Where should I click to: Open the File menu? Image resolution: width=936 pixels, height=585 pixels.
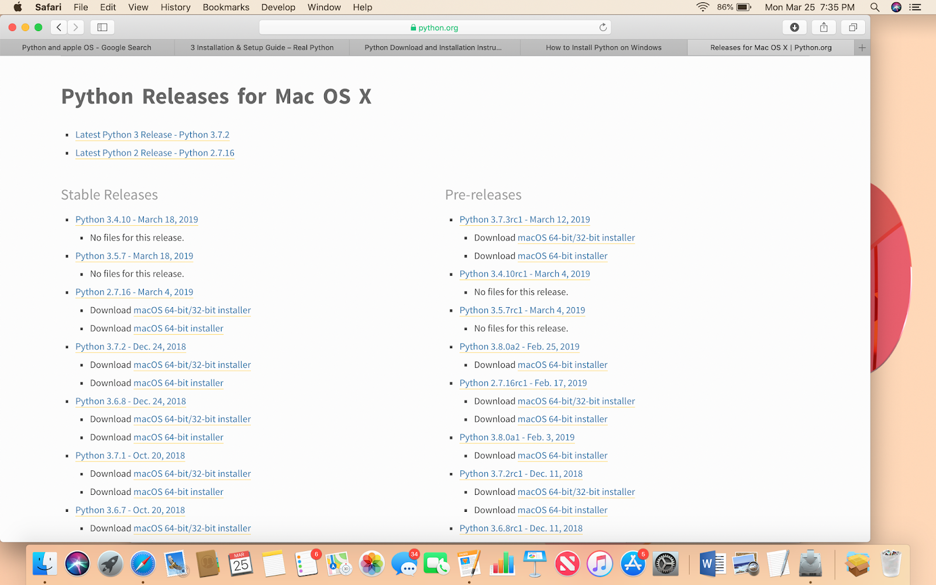click(81, 7)
